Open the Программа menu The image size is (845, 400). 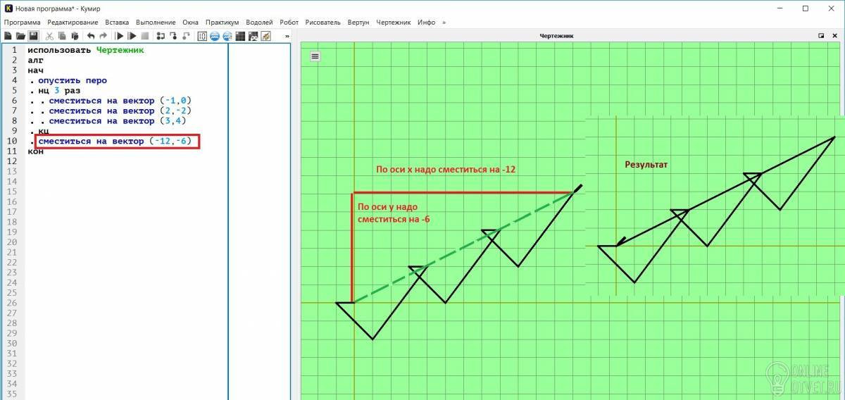click(x=22, y=22)
